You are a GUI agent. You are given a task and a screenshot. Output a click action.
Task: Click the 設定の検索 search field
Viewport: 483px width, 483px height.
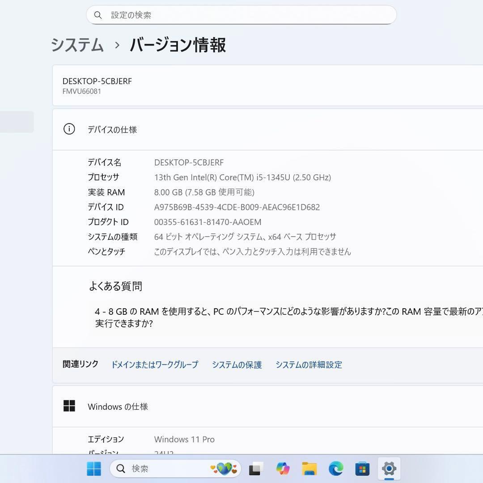pos(241,15)
